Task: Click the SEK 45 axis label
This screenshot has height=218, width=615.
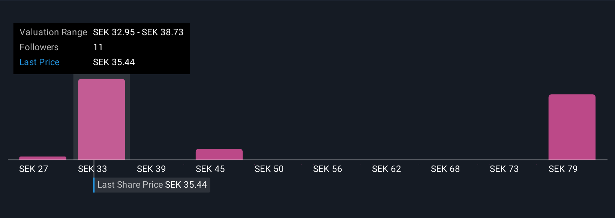Action: (210, 169)
